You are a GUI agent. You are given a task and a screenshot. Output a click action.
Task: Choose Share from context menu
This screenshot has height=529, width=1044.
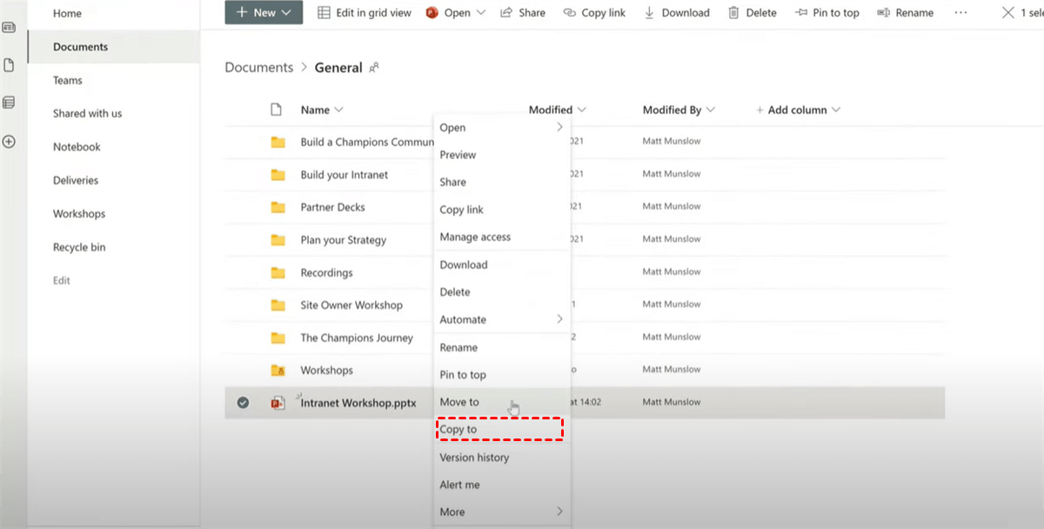[x=452, y=182]
